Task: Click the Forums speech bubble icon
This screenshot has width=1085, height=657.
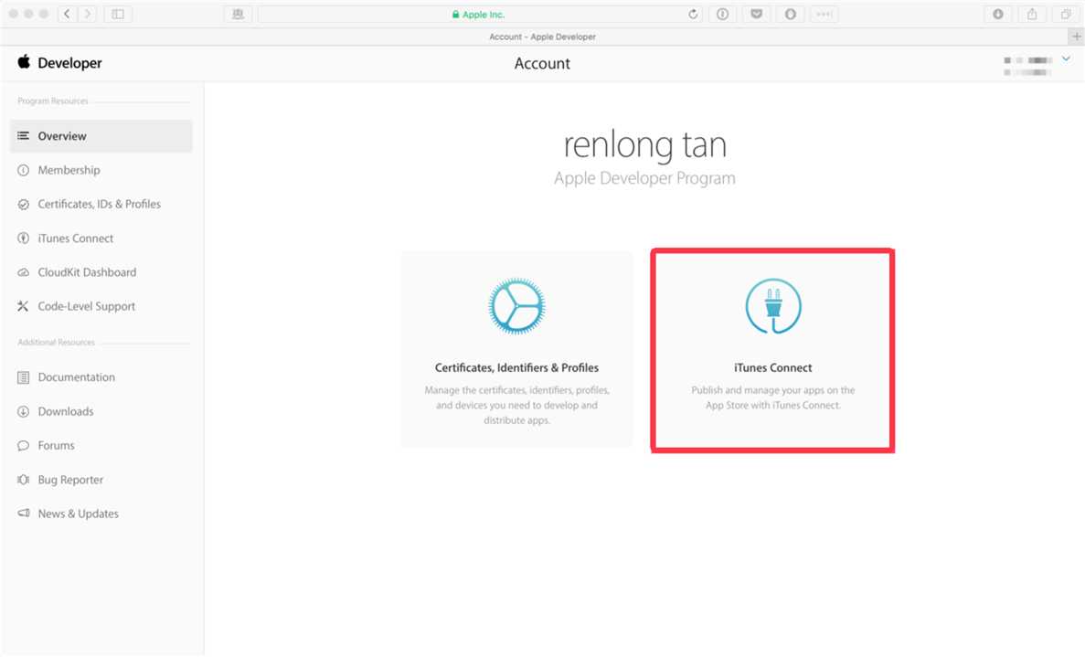Action: 23,445
